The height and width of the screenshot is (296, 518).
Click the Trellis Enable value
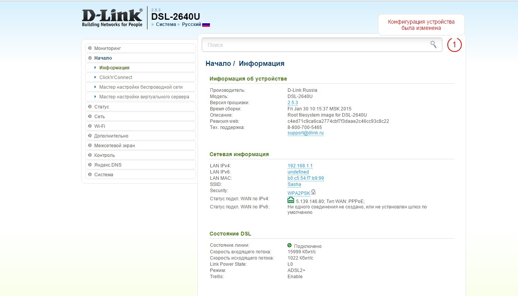(295, 277)
